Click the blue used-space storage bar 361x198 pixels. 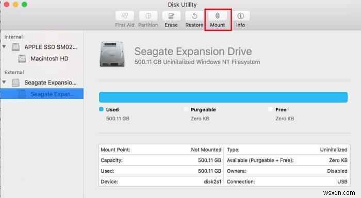point(223,97)
